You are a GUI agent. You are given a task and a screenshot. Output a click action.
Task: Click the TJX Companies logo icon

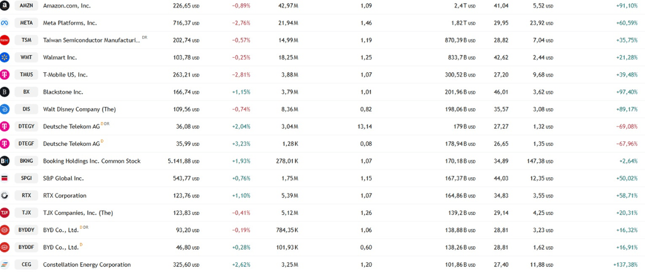click(5, 213)
